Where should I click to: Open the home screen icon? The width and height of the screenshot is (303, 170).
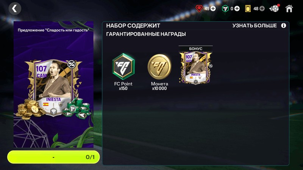coord(289,9)
